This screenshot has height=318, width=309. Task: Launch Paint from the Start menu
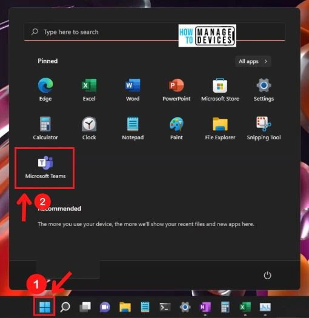click(176, 128)
